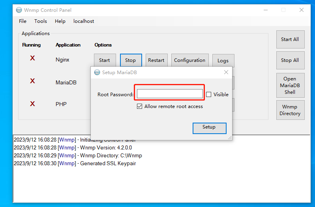This screenshot has width=315, height=207.
Task: Close the Setup MariaDB dialog
Action: coord(226,72)
